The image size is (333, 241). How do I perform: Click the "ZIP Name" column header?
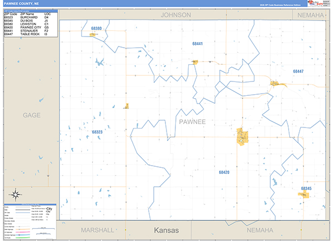27,14
